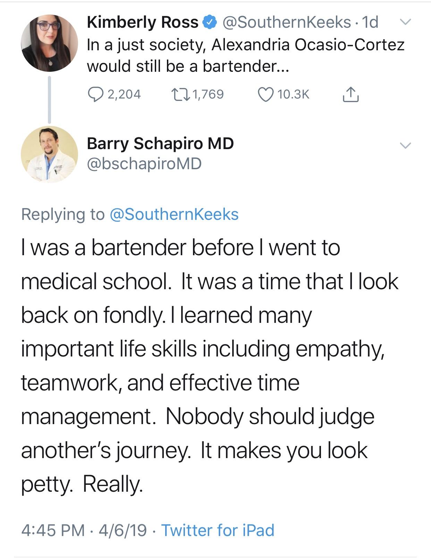Click the Barry Schapiro MD display name
The width and height of the screenshot is (431, 559).
[x=160, y=143]
